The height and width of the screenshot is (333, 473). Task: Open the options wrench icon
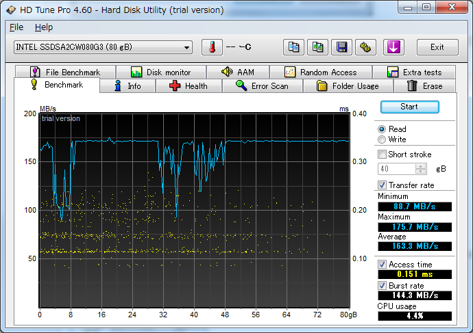click(x=365, y=47)
